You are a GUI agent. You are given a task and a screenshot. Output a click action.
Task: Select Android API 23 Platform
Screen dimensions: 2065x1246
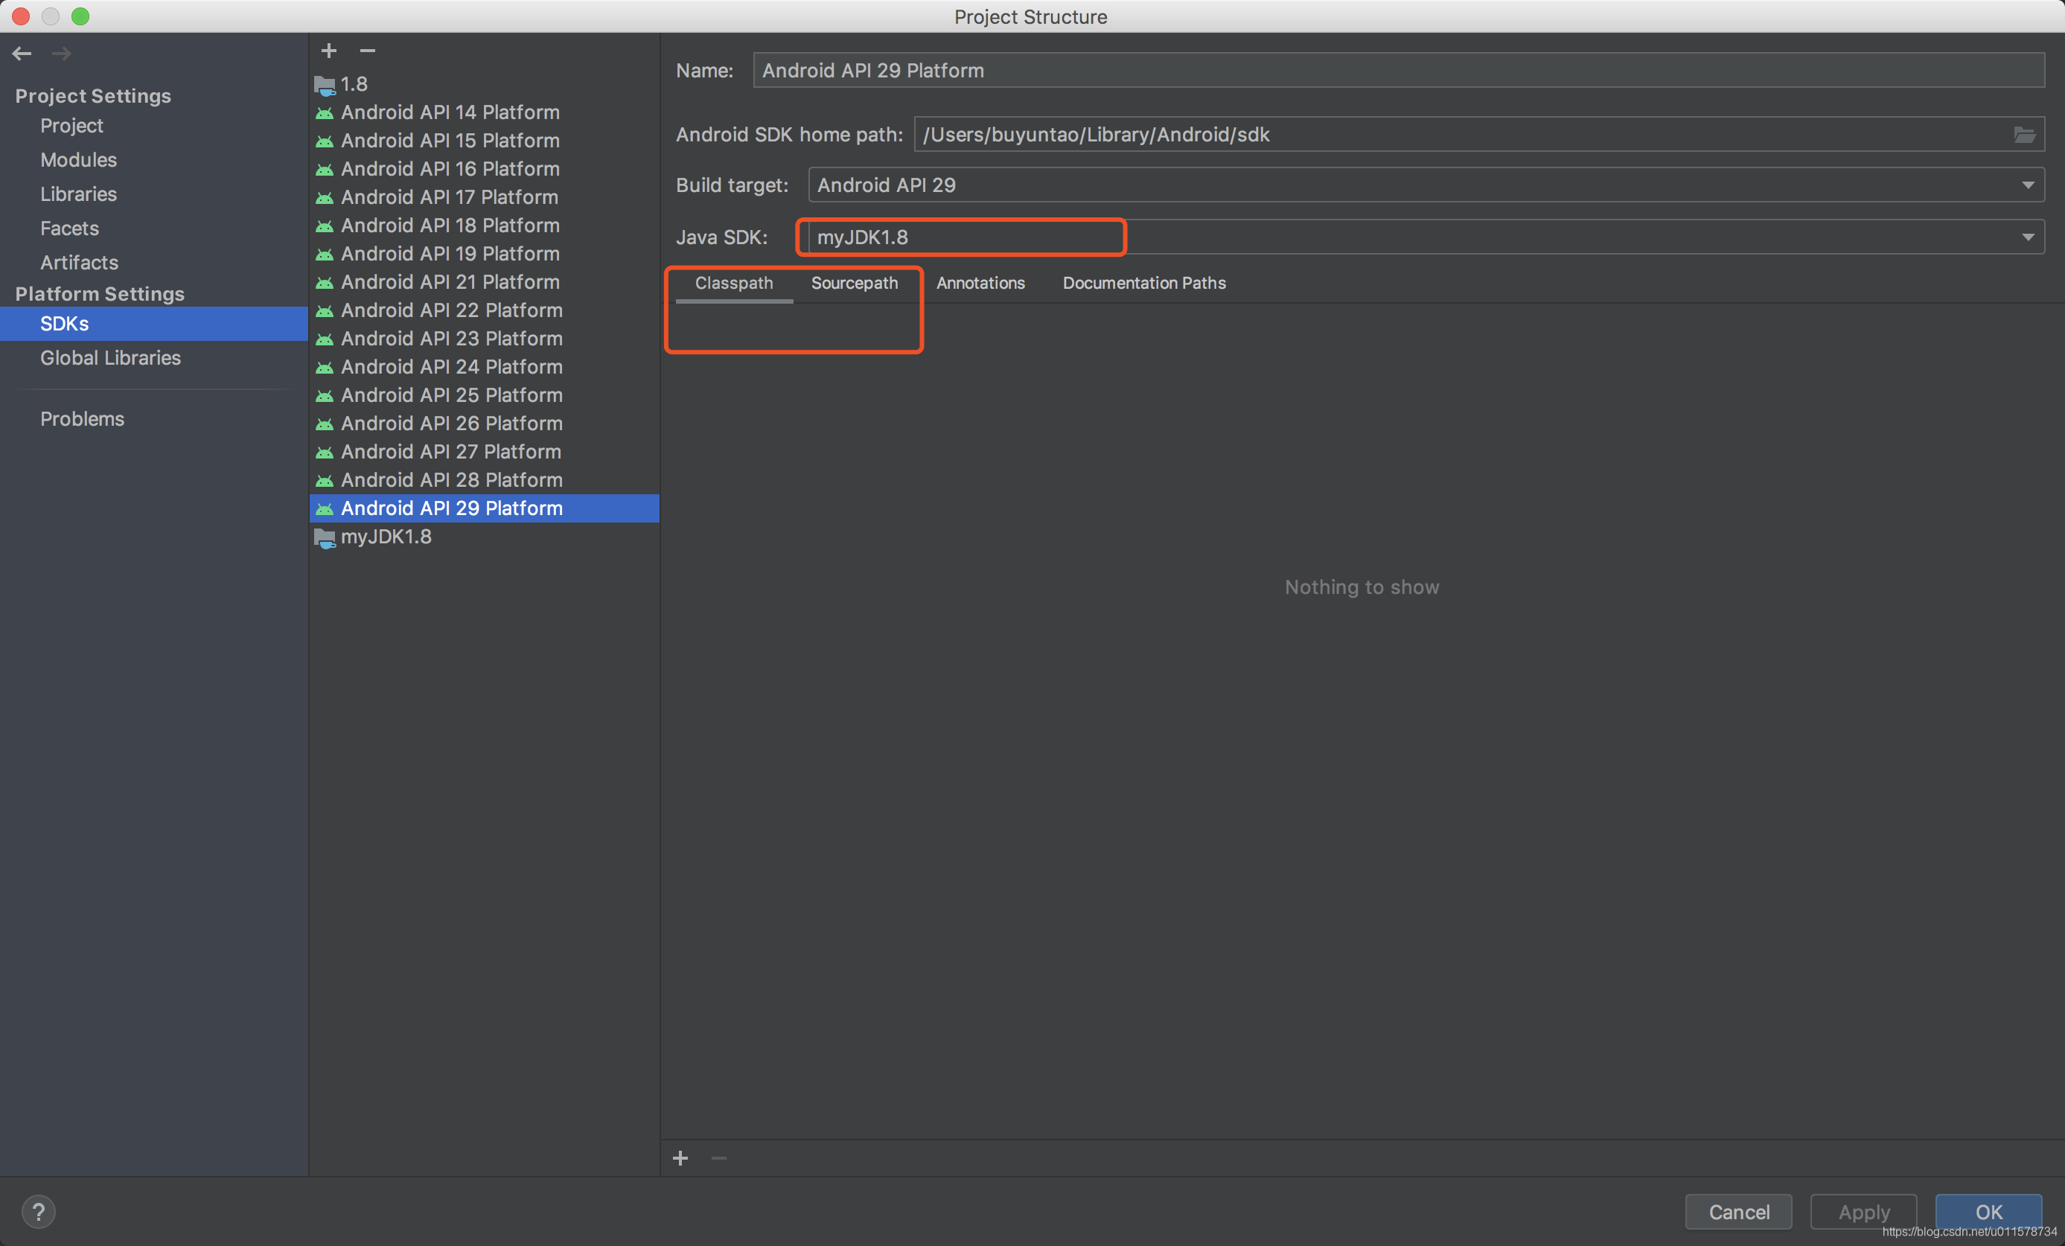tap(485, 339)
